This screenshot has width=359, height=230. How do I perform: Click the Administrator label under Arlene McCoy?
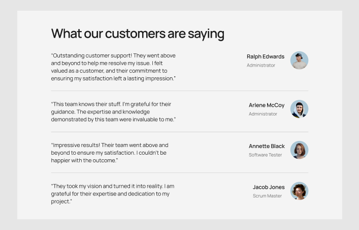tap(263, 114)
